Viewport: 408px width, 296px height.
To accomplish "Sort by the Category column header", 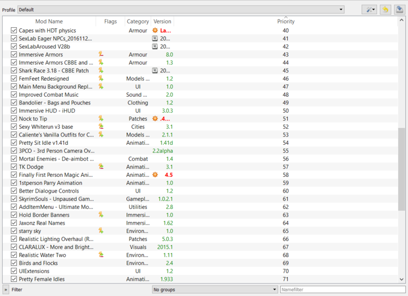I will pyautogui.click(x=138, y=21).
